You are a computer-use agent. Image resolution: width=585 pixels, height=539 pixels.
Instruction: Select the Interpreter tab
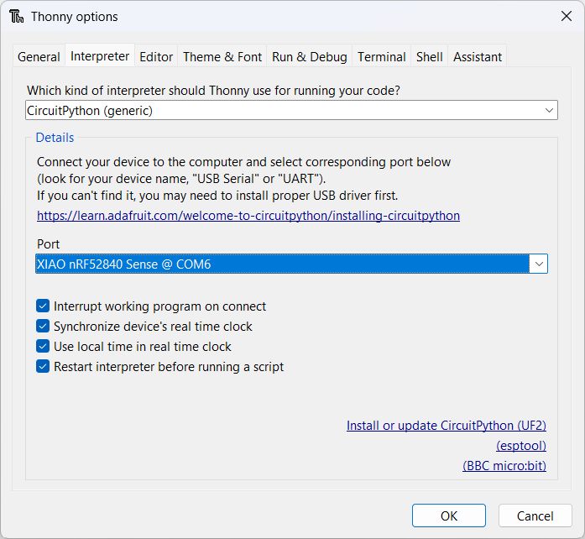coord(100,56)
